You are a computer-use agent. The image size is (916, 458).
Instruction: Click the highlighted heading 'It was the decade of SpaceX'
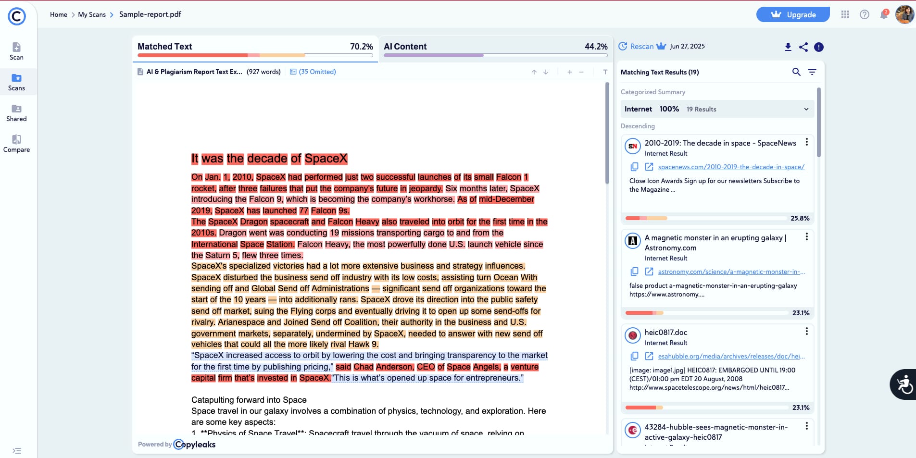click(x=269, y=159)
